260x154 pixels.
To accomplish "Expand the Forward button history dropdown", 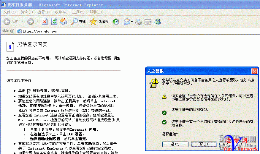I will [37, 22].
